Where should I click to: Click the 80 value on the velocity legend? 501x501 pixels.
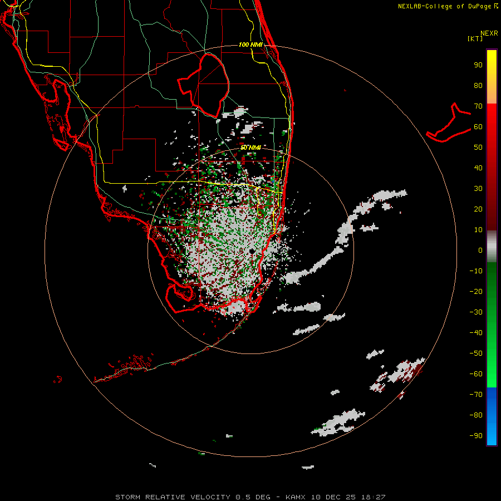click(478, 85)
